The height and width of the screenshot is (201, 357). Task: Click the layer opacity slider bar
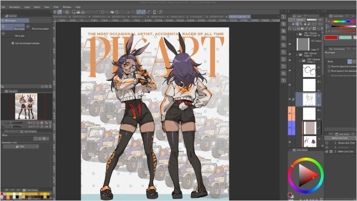click(311, 20)
